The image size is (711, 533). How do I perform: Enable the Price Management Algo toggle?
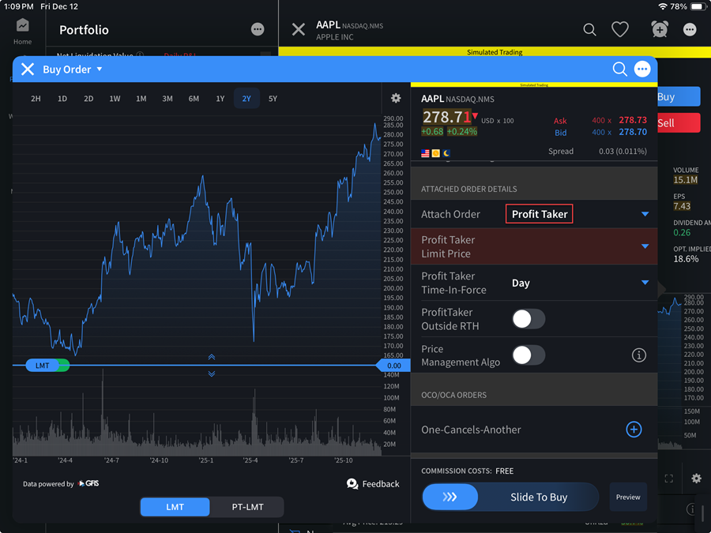pos(529,355)
